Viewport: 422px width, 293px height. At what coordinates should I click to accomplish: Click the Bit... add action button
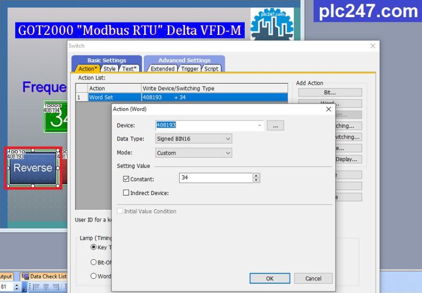coord(330,93)
